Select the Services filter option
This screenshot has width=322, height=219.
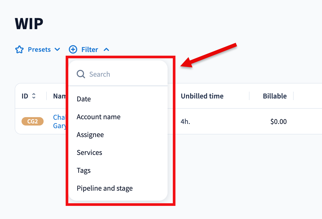(x=89, y=153)
